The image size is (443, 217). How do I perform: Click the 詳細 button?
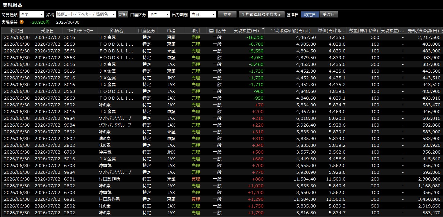(123, 14)
